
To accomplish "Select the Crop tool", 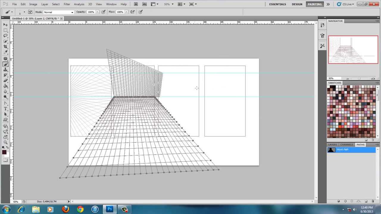I will [5, 47].
